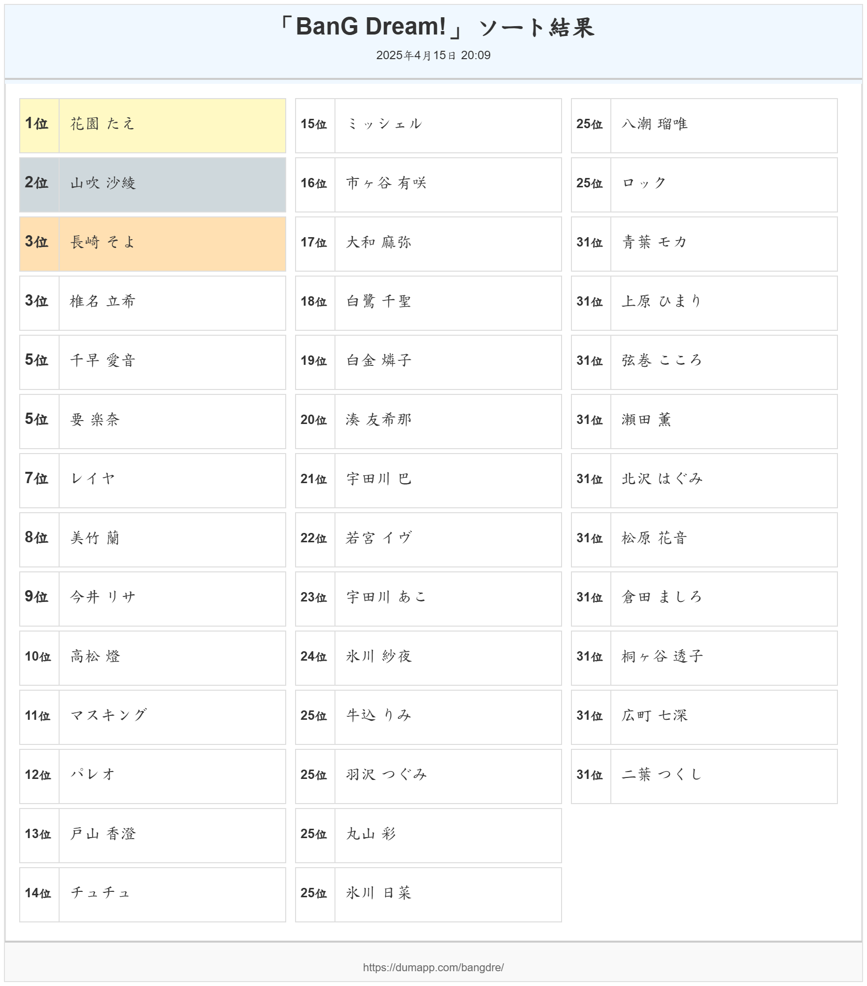Select the レイヤ entry at 7位
The width and height of the screenshot is (867, 986).
coord(93,479)
